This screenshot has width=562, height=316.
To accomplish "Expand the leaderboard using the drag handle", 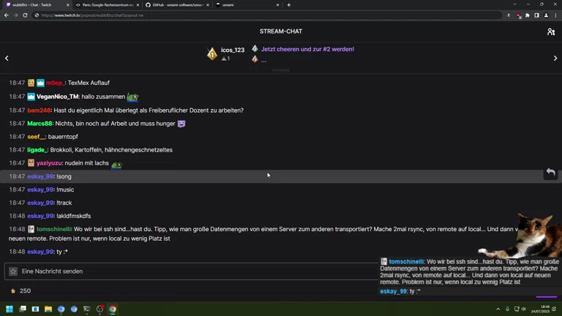I will pyautogui.click(x=281, y=70).
